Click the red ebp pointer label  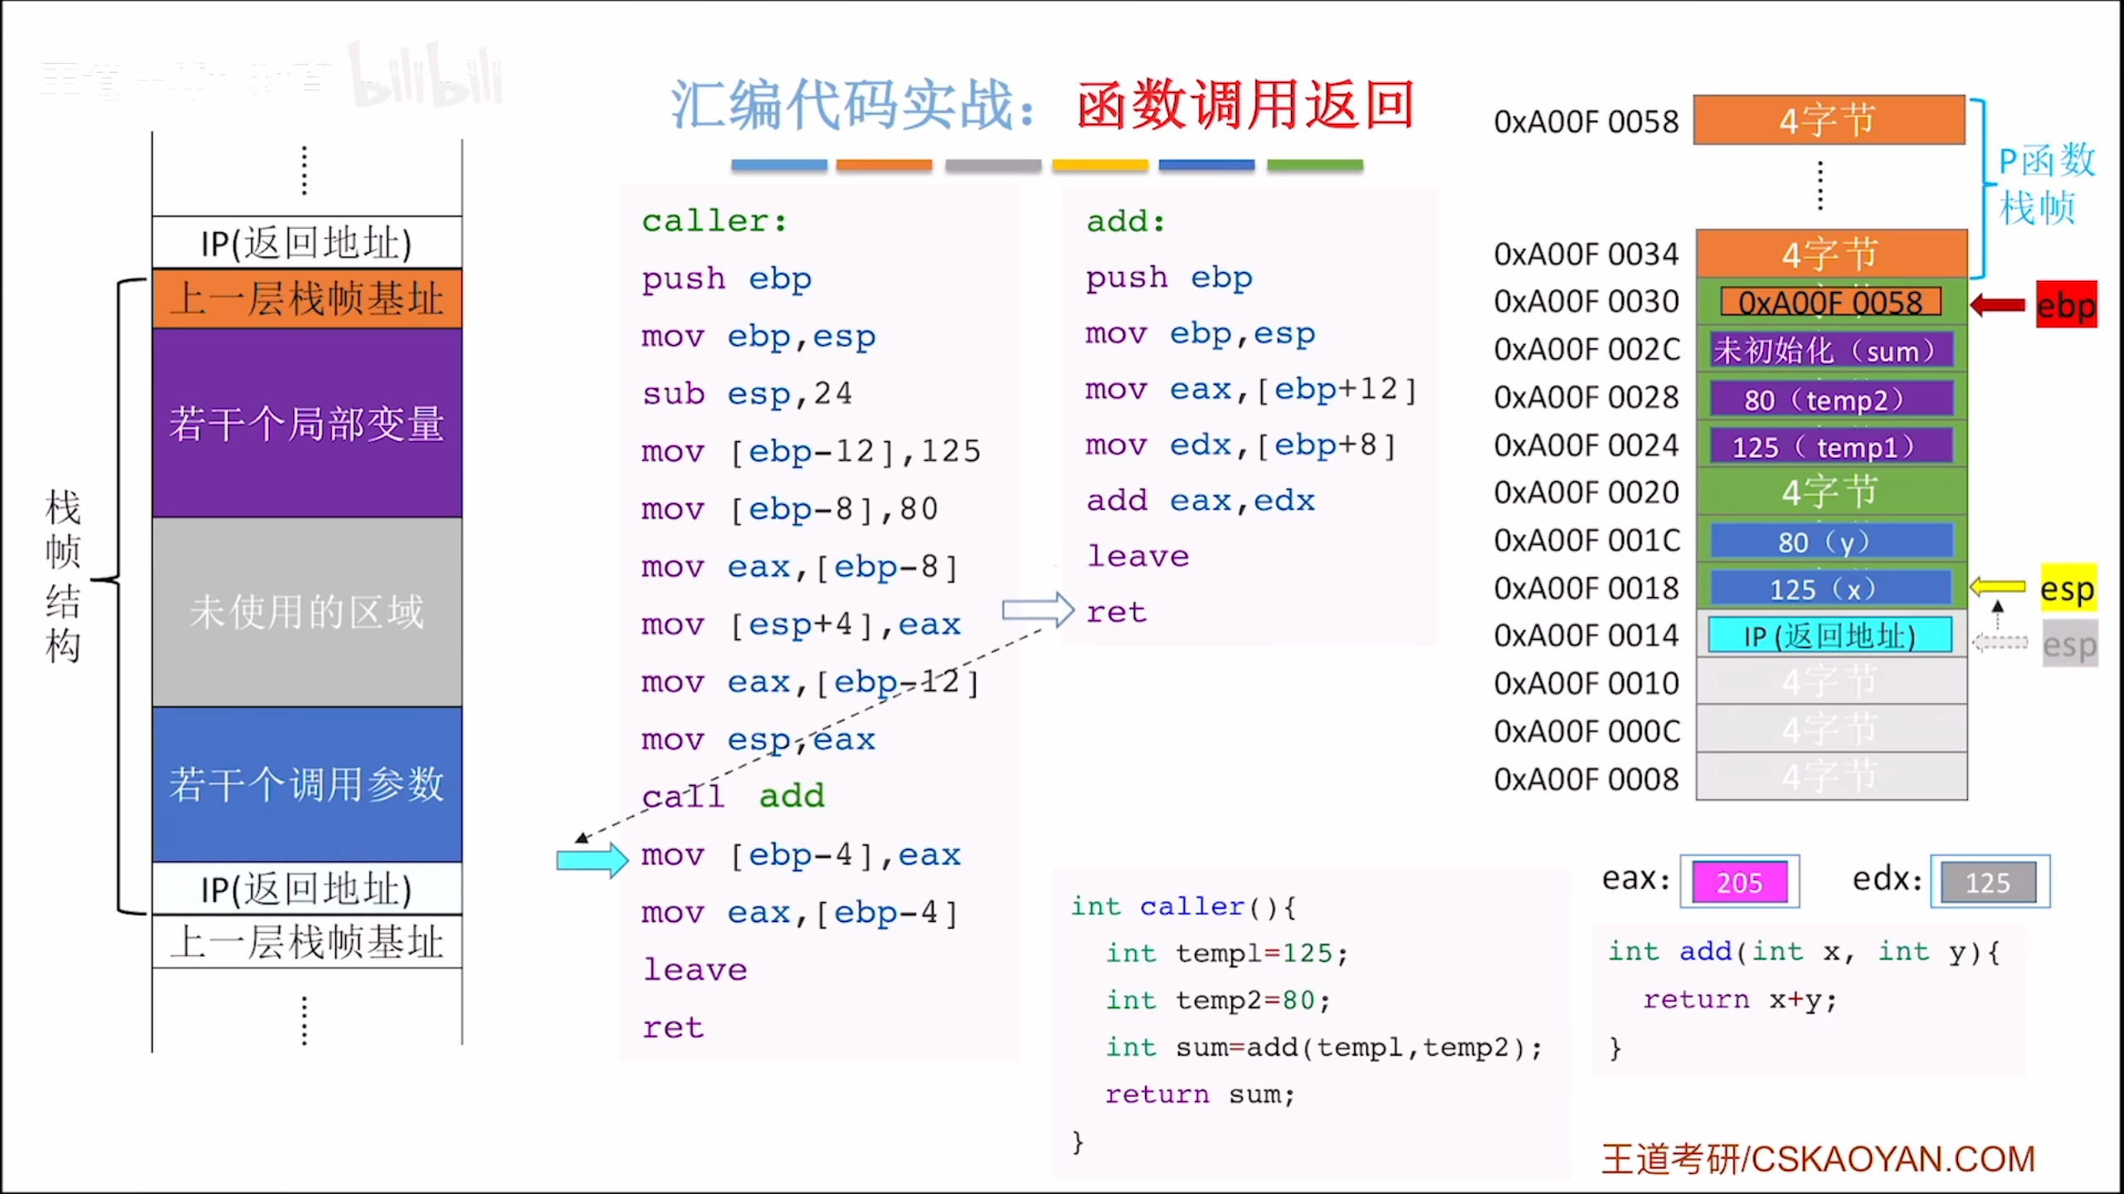coord(2066,305)
